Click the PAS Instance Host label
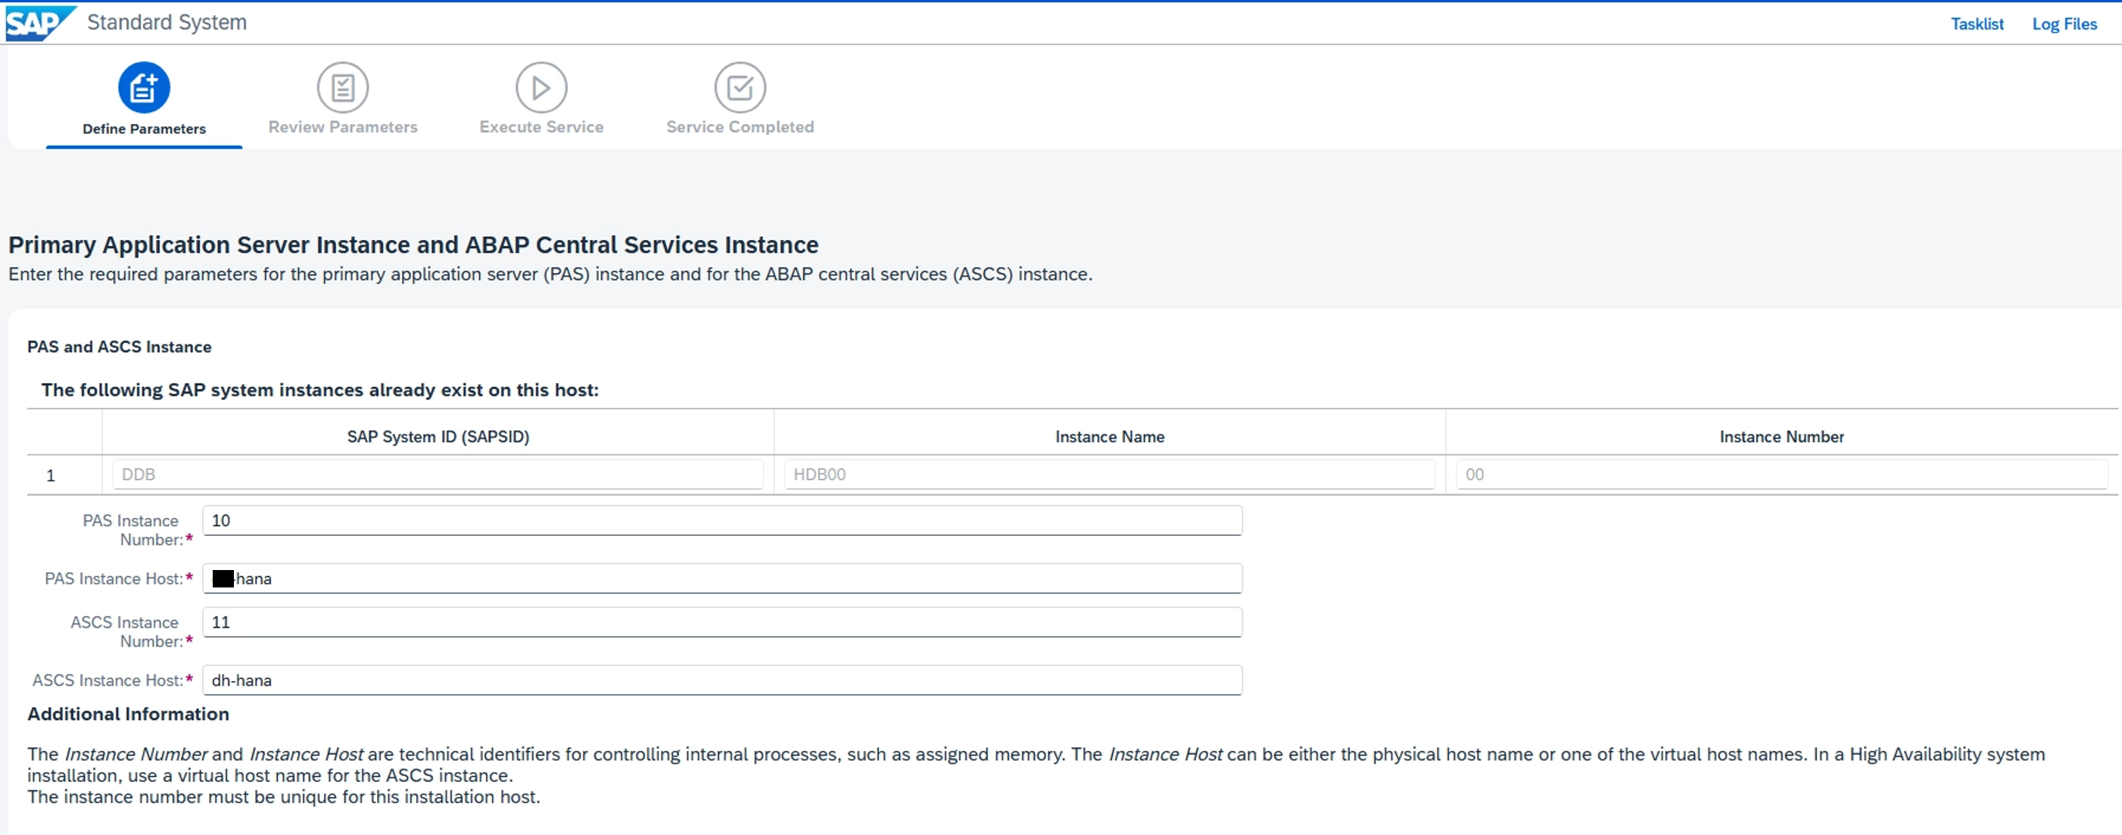The image size is (2122, 835). point(119,578)
